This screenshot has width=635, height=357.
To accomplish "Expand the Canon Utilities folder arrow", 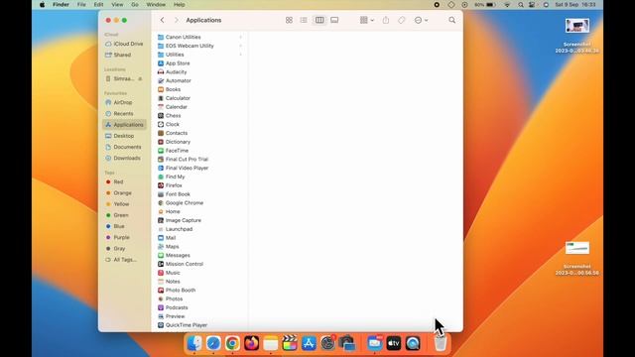I will pos(240,37).
